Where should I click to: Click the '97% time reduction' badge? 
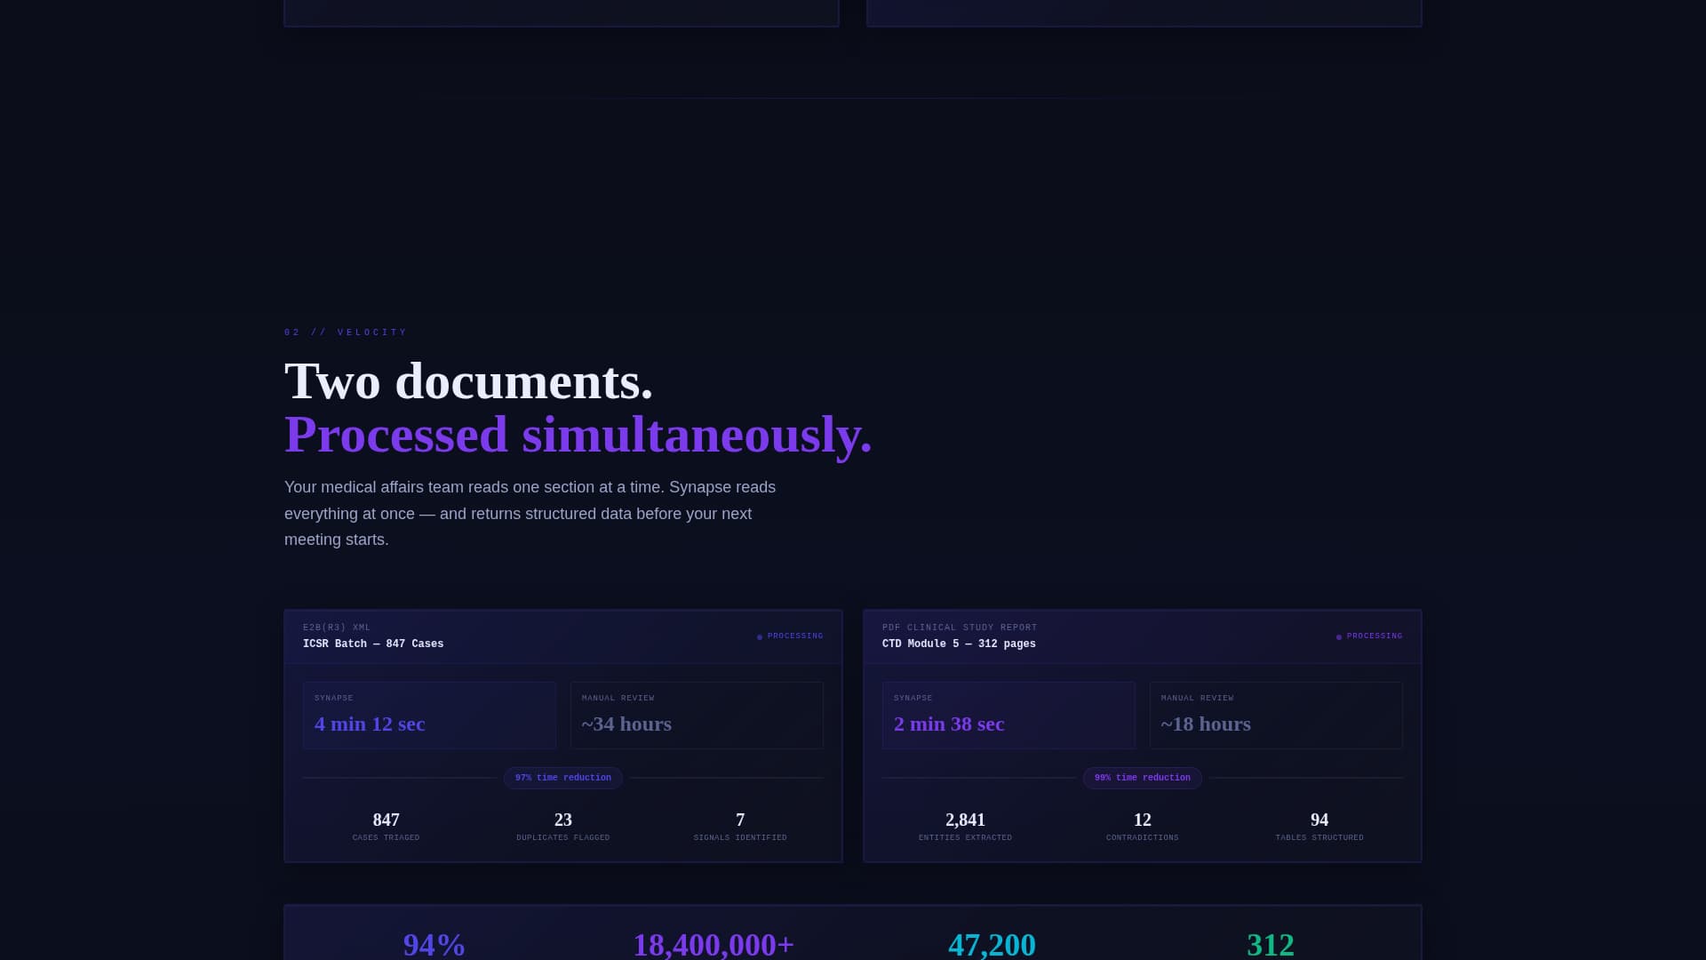point(563,778)
